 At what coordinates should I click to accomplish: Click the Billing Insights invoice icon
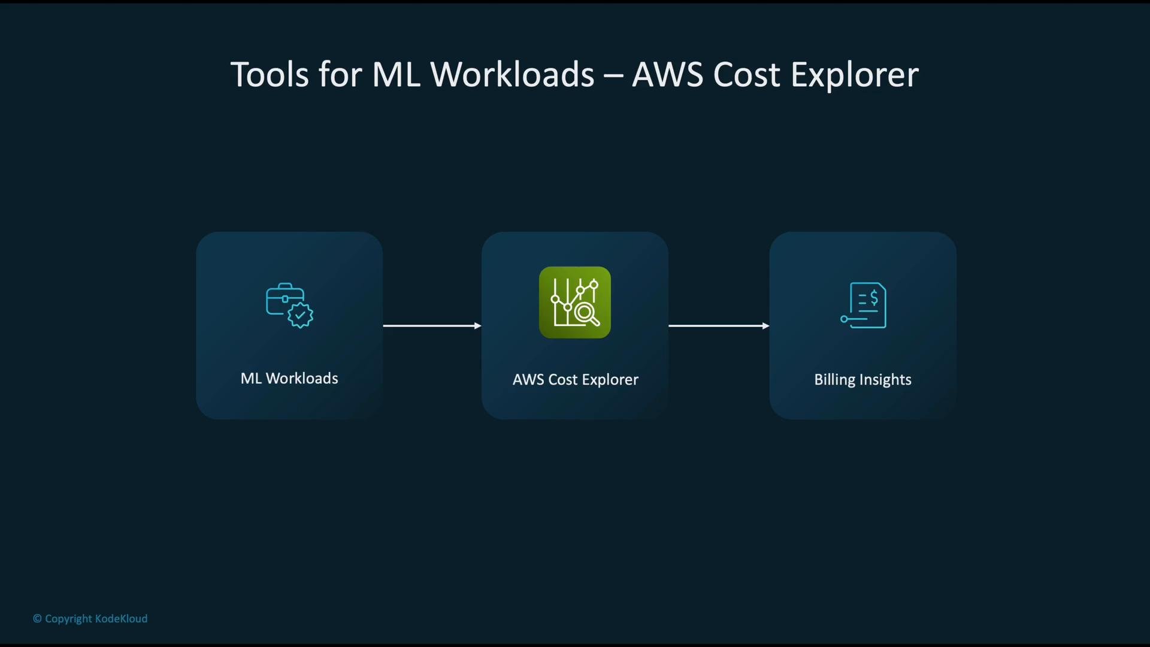point(863,305)
